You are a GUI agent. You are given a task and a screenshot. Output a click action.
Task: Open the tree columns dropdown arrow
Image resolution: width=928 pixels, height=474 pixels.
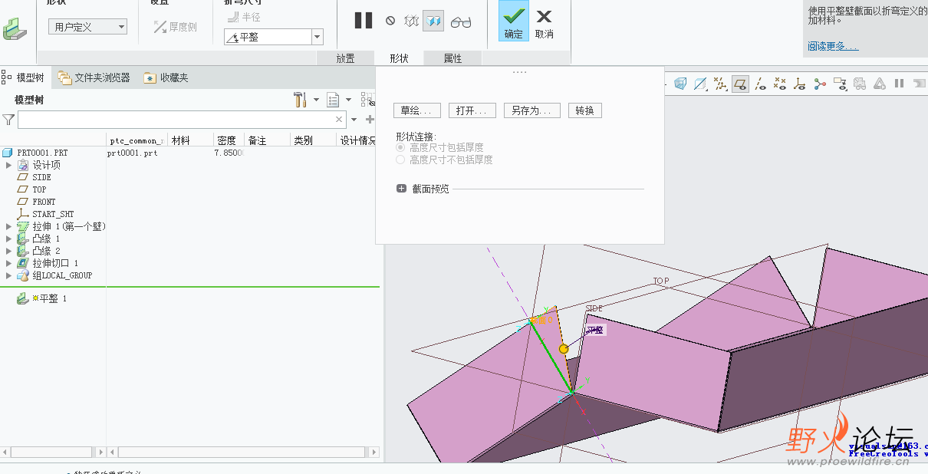point(348,100)
